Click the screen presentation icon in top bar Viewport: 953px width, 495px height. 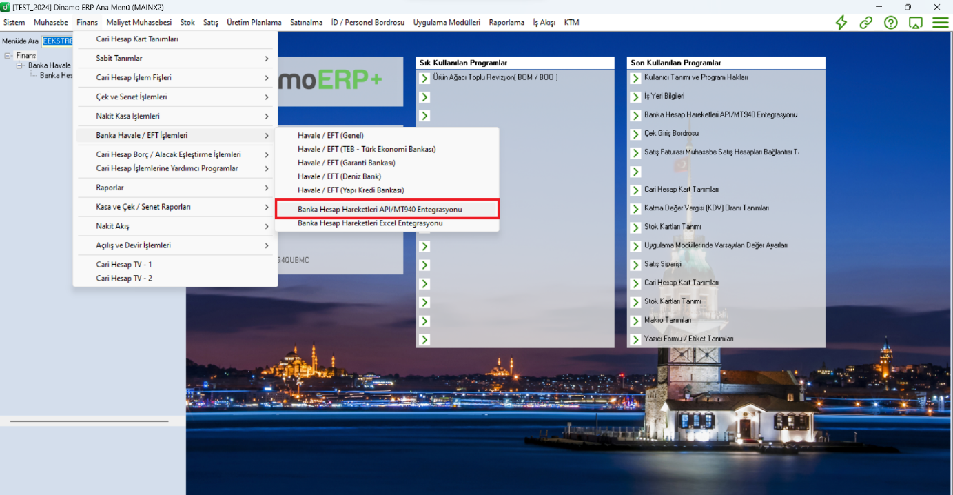click(x=916, y=22)
